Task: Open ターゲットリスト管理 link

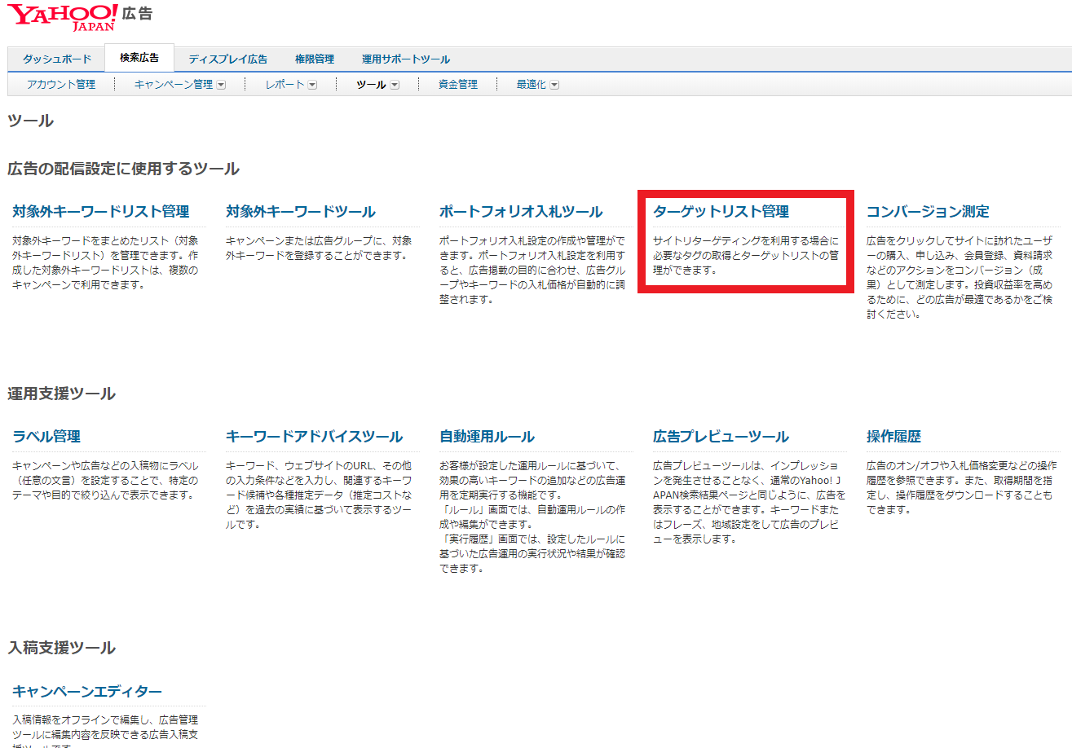Action: [x=721, y=211]
